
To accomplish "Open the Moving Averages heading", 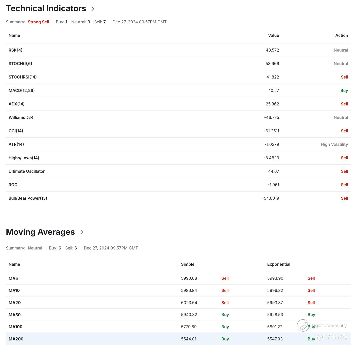I will tap(40, 232).
